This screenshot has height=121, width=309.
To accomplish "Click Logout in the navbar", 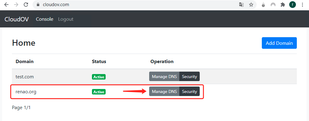I will tap(66, 19).
